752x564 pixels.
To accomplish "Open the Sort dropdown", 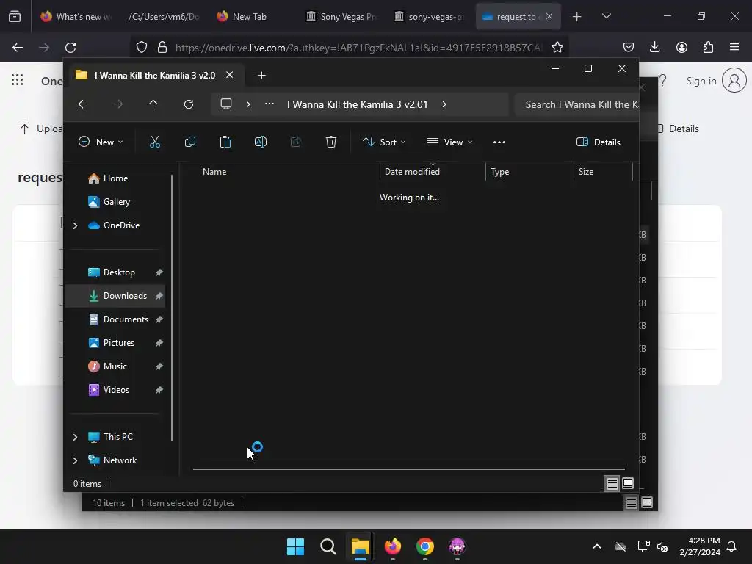I will pos(385,142).
